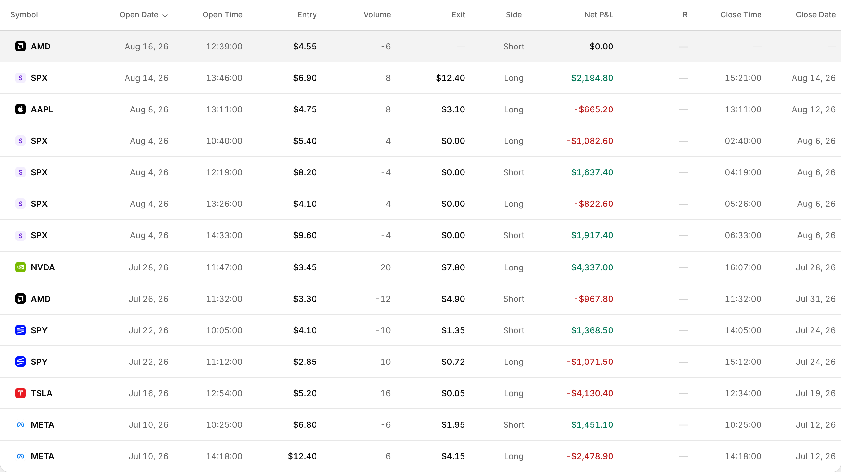841x472 pixels.
Task: Click the SPY icon in the 10:05:00 row
Action: click(x=21, y=330)
